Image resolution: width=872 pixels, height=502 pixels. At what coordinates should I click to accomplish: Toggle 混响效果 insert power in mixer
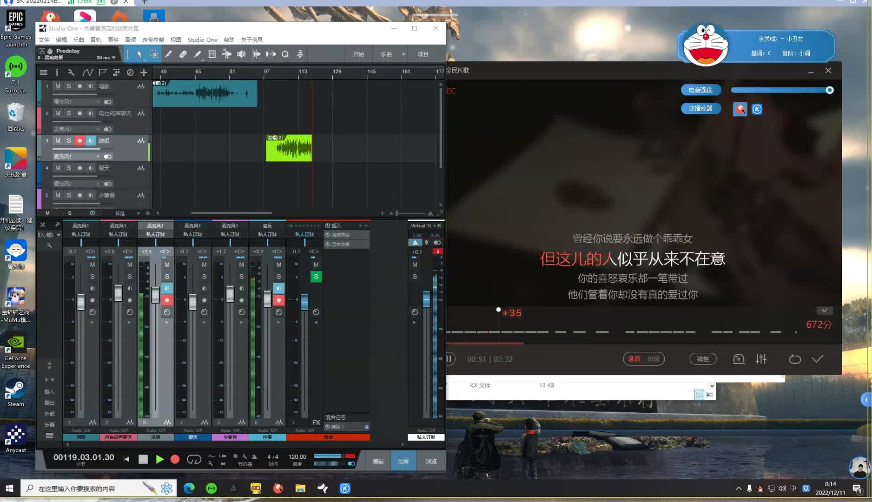[328, 235]
